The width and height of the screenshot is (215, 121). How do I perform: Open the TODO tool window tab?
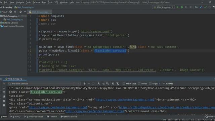click(15, 117)
